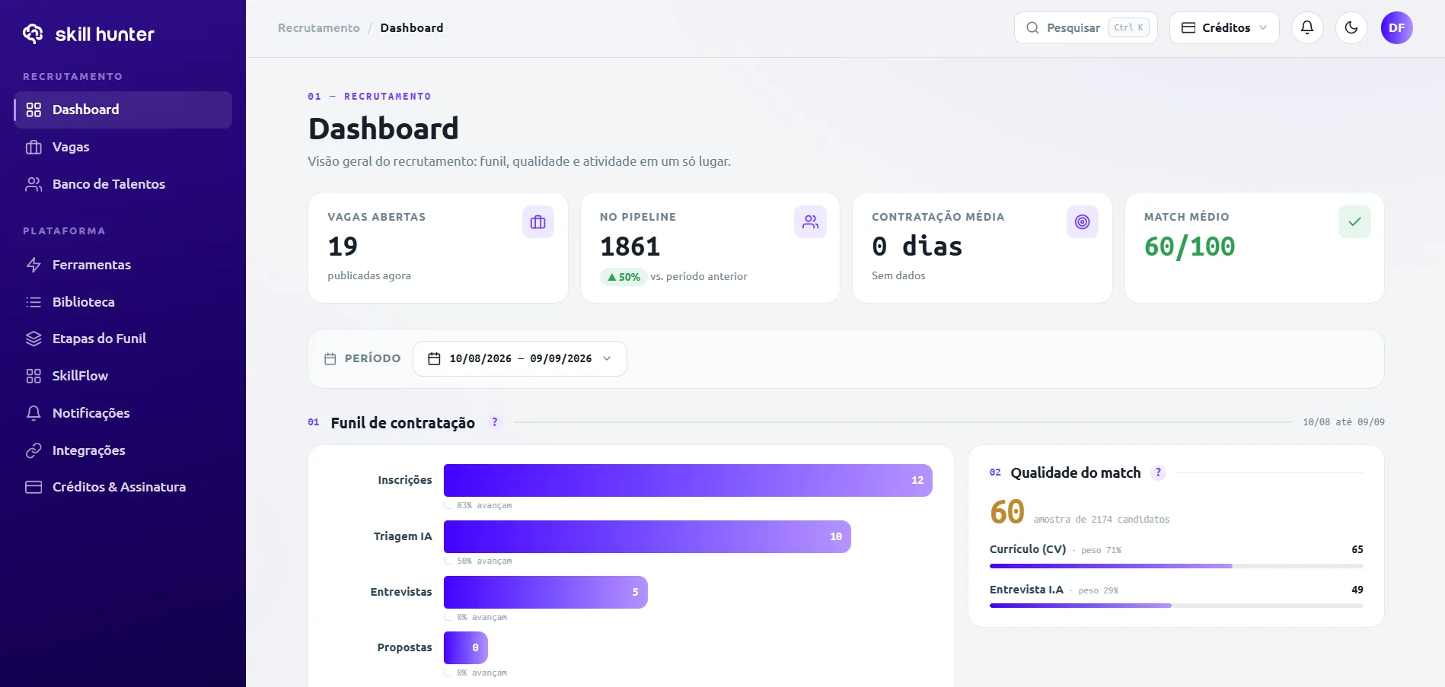Click the Inscrições funnel bar

click(x=688, y=481)
